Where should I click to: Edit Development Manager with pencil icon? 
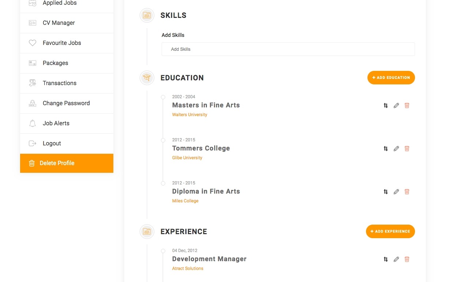click(x=396, y=259)
